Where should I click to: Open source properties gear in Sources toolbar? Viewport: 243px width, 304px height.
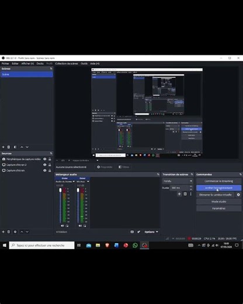click(x=15, y=232)
